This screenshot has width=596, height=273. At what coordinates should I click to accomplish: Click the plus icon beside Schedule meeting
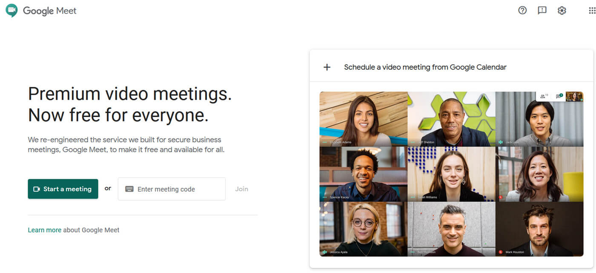[327, 67]
